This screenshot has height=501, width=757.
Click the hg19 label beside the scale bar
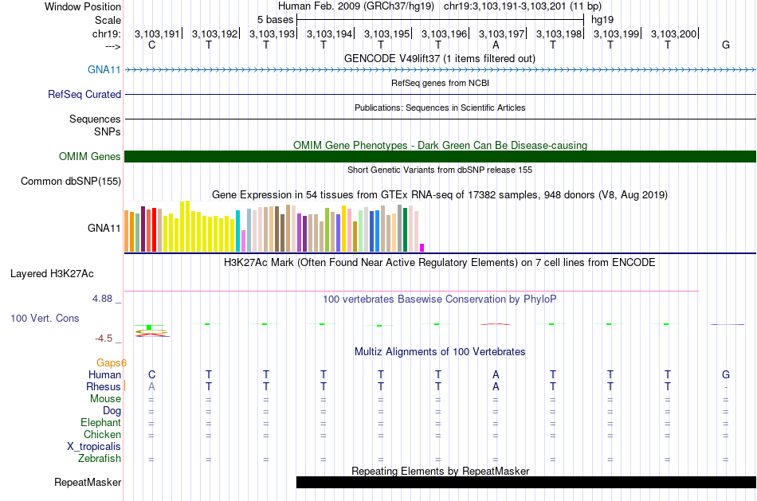click(602, 20)
